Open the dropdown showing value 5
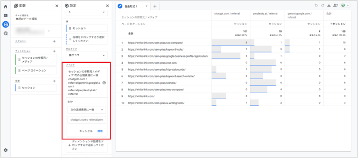The height and width of the screenshot is (158, 358). [x=87, y=12]
